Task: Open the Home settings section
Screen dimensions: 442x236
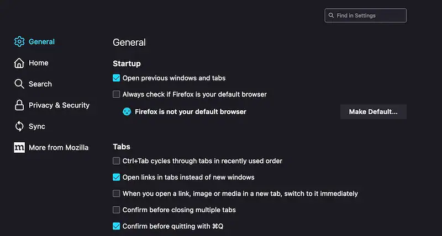Action: 38,63
